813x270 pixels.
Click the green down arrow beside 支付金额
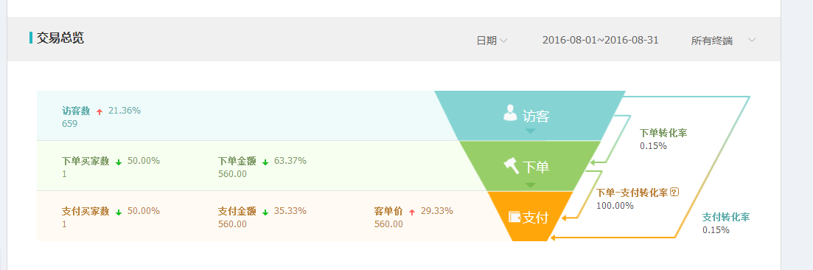[x=265, y=212]
